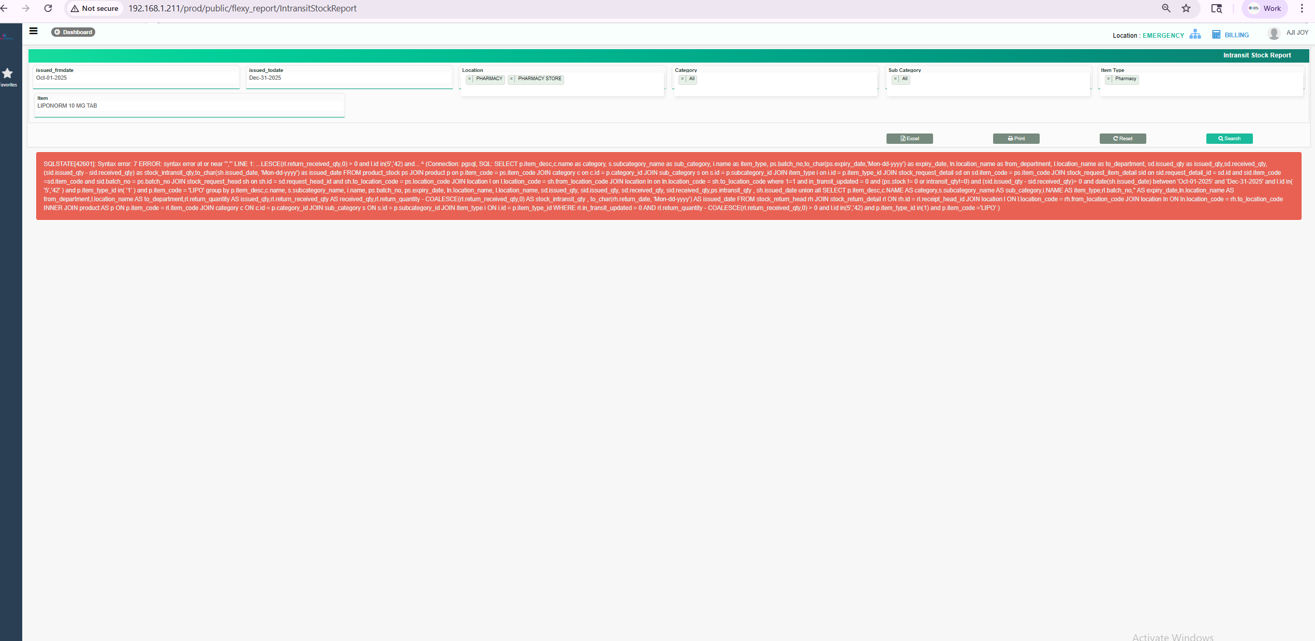The height and width of the screenshot is (641, 1315).
Task: Click the Item input field
Action: tap(189, 106)
